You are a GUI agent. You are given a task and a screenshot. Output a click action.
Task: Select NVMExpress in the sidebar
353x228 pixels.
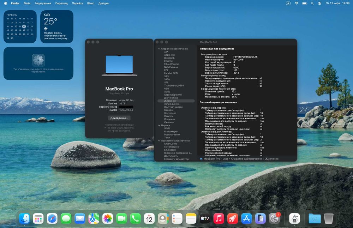click(171, 67)
